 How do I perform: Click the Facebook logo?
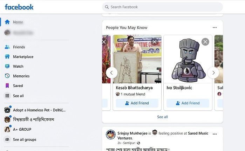19,7
